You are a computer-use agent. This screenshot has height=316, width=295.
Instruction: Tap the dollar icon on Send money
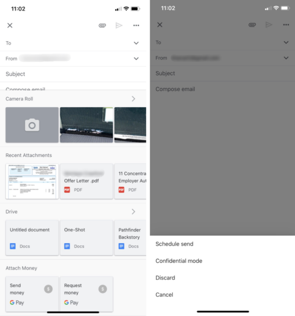coord(49,289)
